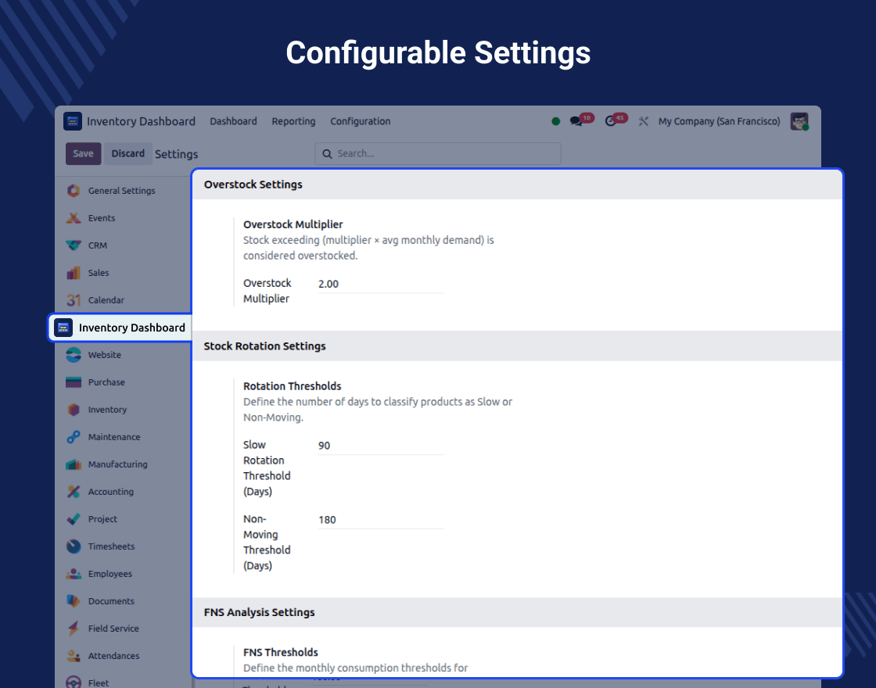
Task: Open messages chat icon with badge 10
Action: point(576,121)
